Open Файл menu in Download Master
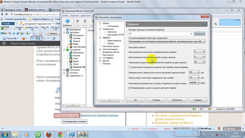The image size is (245, 138). [x=65, y=15]
